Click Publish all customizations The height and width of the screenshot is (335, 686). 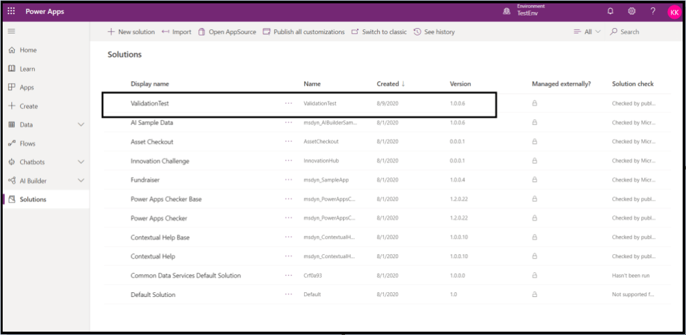(x=303, y=32)
